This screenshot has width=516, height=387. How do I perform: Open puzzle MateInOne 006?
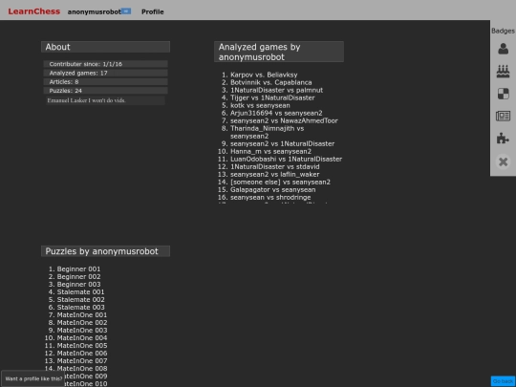coord(82,354)
